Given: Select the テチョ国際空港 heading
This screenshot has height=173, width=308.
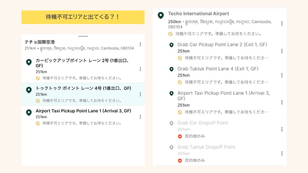Looking at the screenshot, I should 40,42.
